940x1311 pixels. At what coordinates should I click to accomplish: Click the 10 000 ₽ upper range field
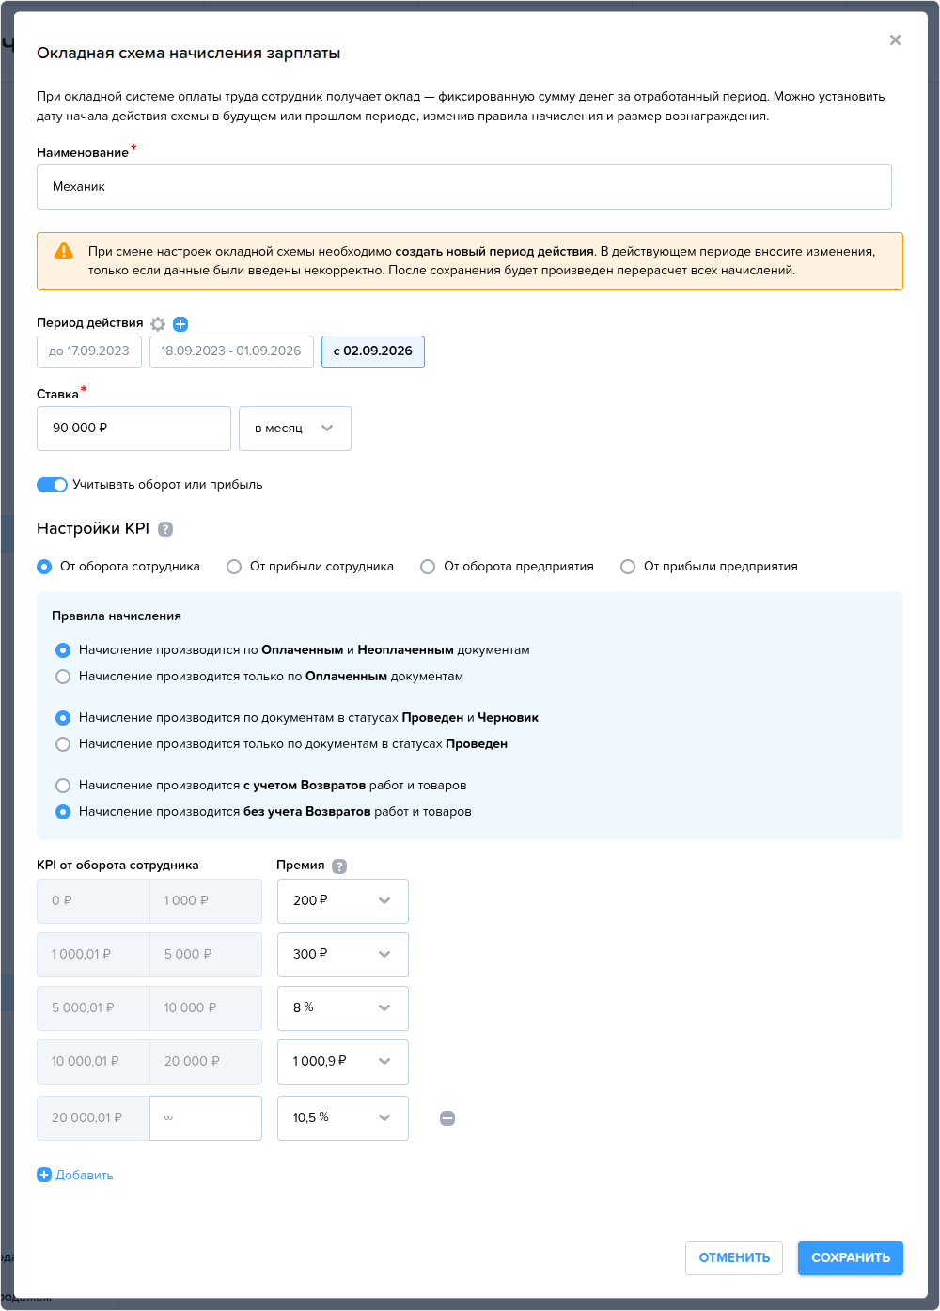tap(206, 1008)
